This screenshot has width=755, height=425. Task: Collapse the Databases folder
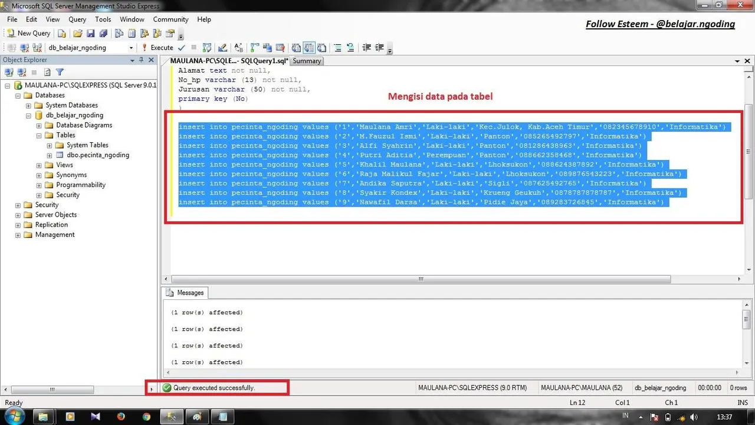(18, 96)
